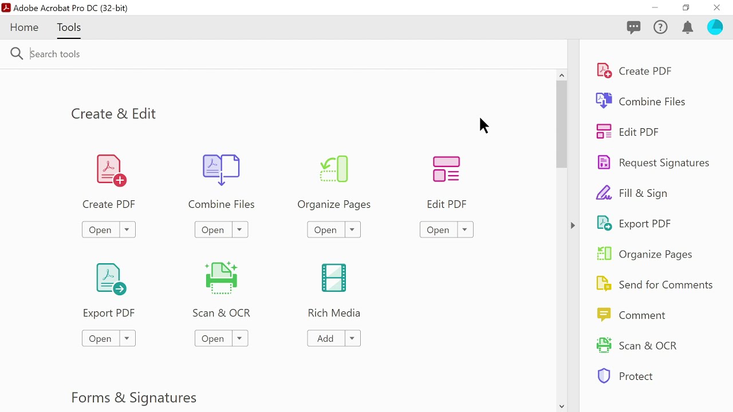Click Add under Rich Media
Screen dimensions: 733x412
point(325,338)
